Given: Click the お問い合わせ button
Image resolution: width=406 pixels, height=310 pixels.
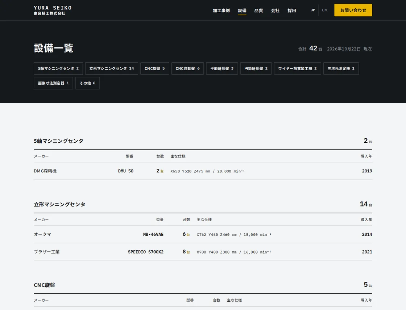Looking at the screenshot, I should [x=353, y=10].
